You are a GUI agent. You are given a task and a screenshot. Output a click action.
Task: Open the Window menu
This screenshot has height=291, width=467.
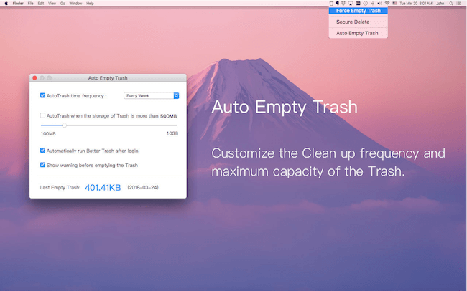click(x=75, y=4)
